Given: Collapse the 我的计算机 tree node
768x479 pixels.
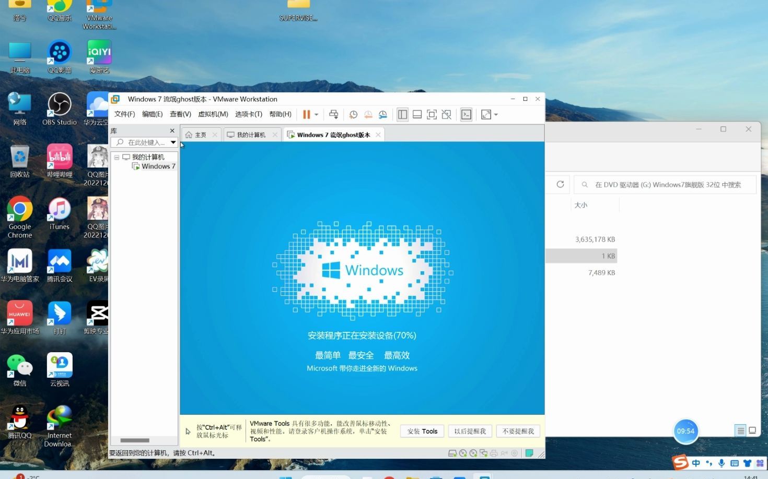Looking at the screenshot, I should tap(117, 157).
